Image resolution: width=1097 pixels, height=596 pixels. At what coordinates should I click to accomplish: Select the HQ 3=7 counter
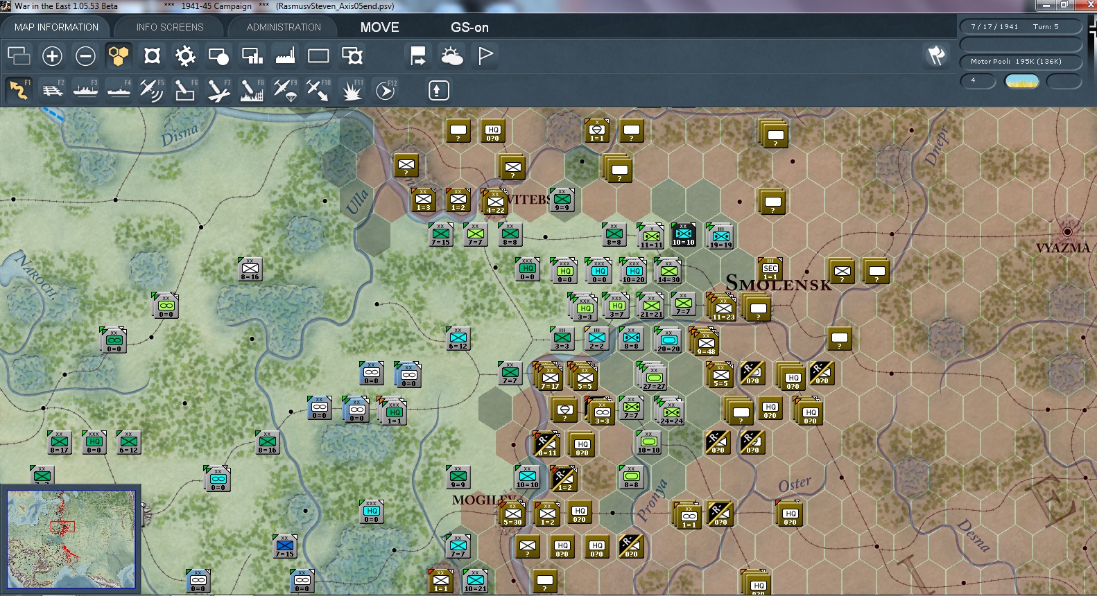tap(616, 306)
